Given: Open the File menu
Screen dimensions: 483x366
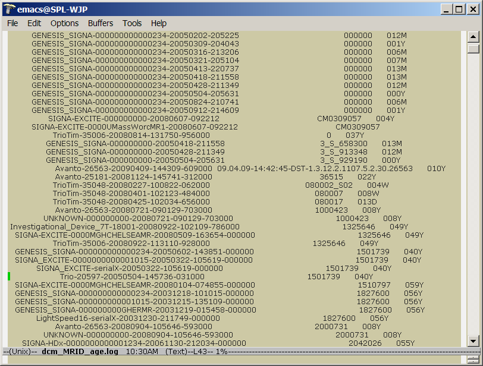Looking at the screenshot, I should pos(12,23).
